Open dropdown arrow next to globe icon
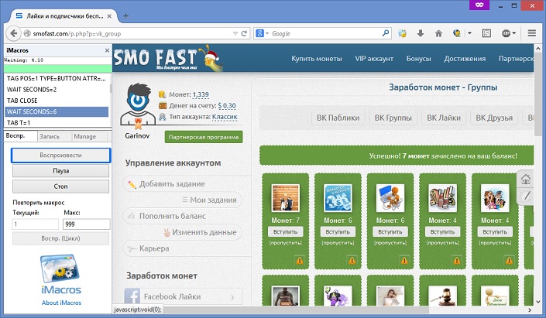Viewport: 546px width, 318px height. point(469,33)
